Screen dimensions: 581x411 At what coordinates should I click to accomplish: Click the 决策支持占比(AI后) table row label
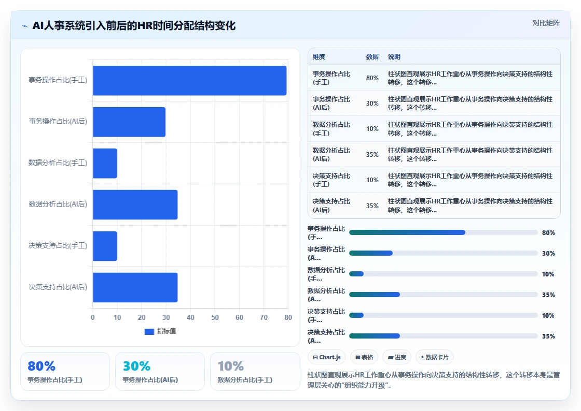331,205
